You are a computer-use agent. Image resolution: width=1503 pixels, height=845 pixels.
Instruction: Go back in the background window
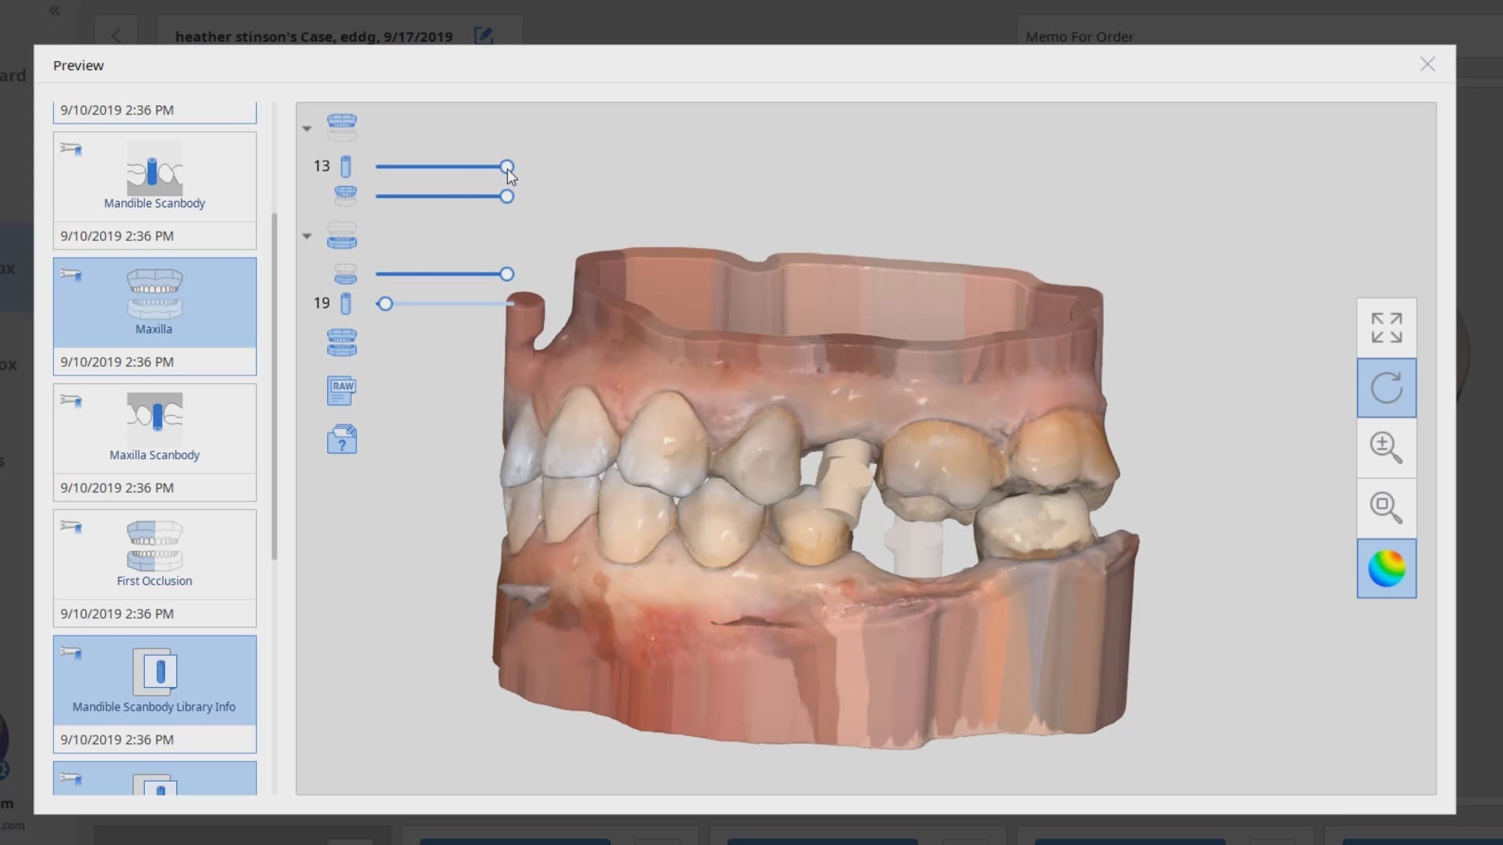[116, 36]
